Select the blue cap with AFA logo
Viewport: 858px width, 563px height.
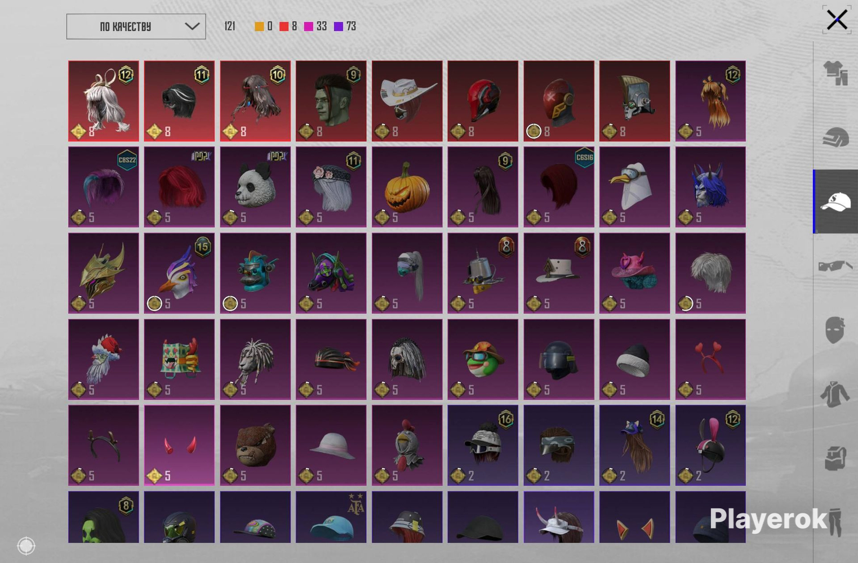[x=331, y=517]
